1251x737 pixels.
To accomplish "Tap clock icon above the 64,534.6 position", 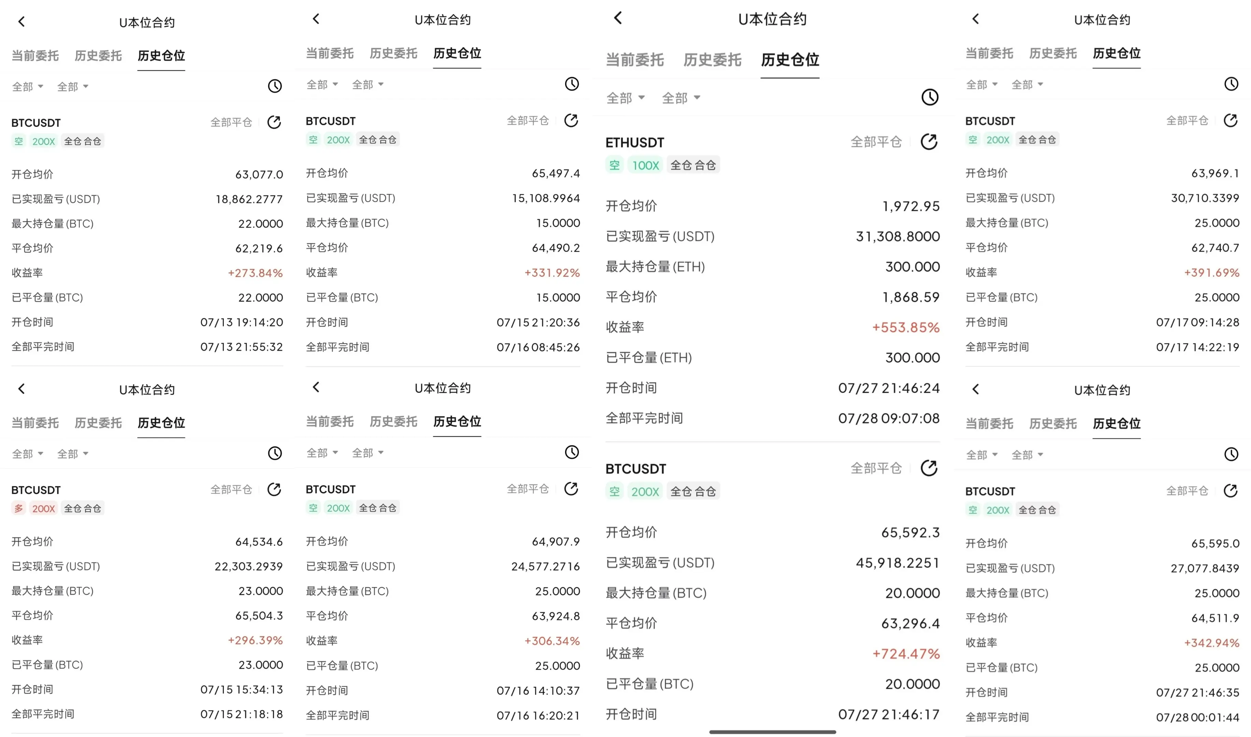I will [x=275, y=453].
